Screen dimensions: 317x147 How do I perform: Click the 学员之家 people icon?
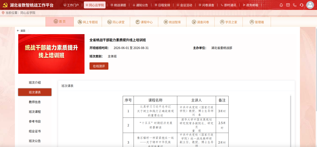pyautogui.click(x=222, y=22)
